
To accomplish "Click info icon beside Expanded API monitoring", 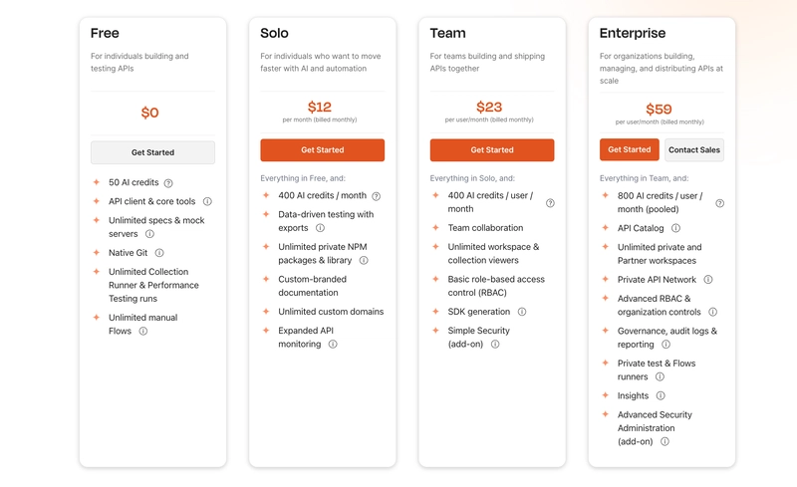I will [333, 345].
